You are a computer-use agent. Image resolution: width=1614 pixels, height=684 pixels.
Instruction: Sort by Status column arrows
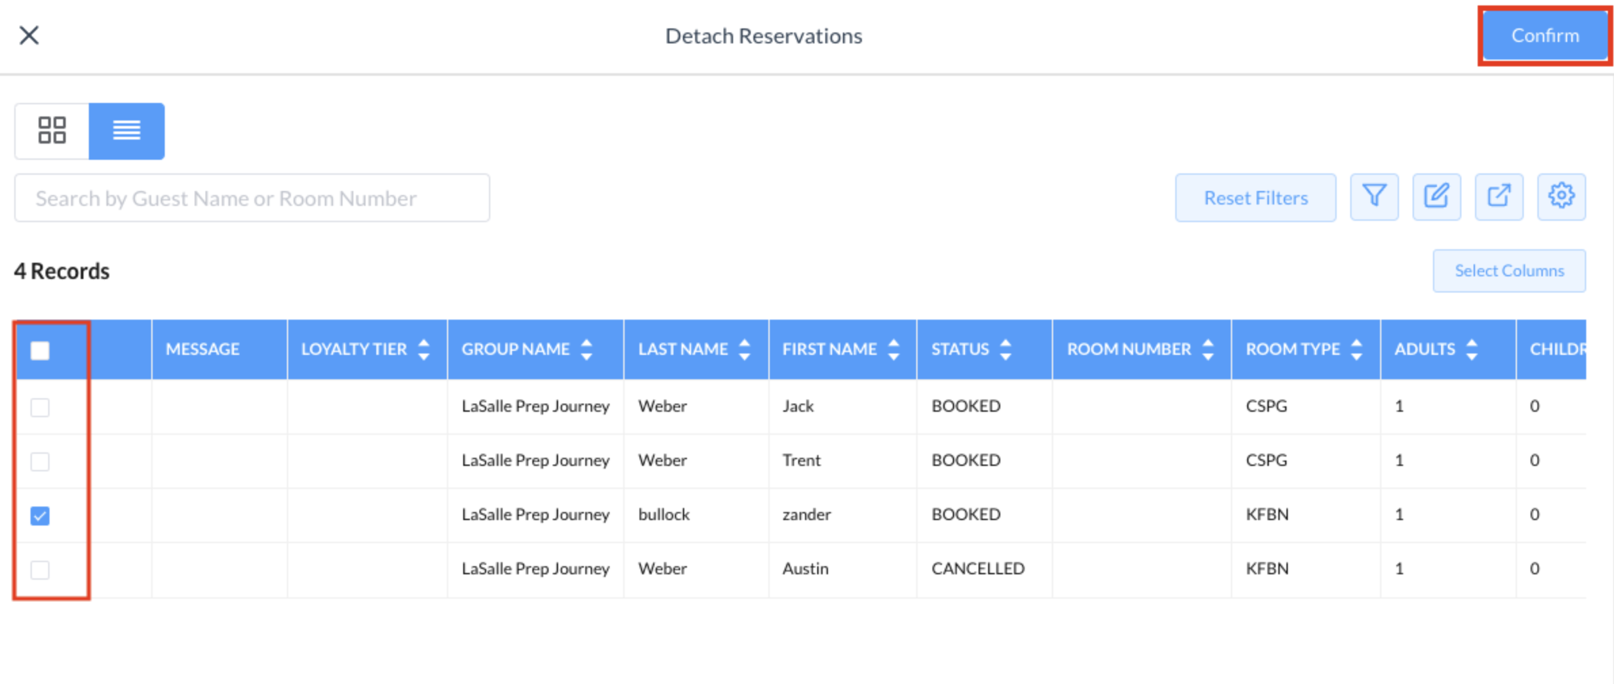[x=1006, y=349]
